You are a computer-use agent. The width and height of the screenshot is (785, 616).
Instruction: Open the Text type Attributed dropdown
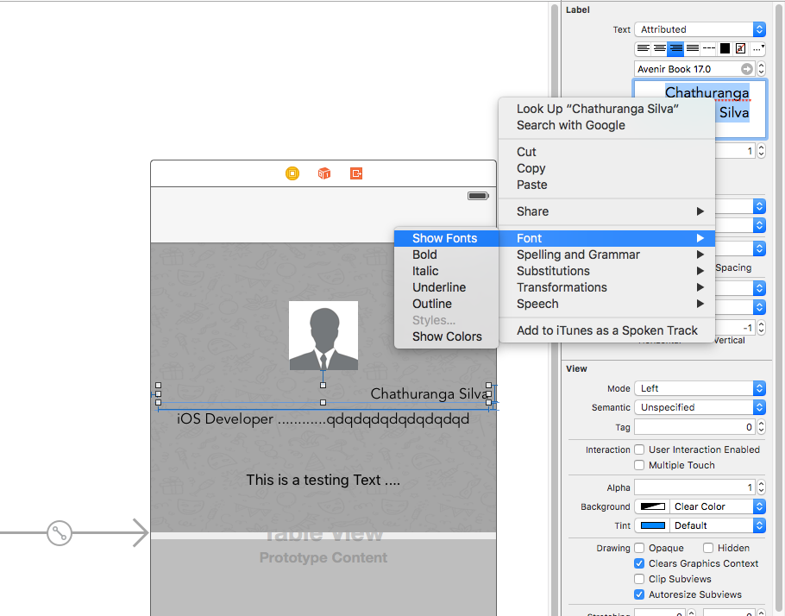[x=699, y=29]
